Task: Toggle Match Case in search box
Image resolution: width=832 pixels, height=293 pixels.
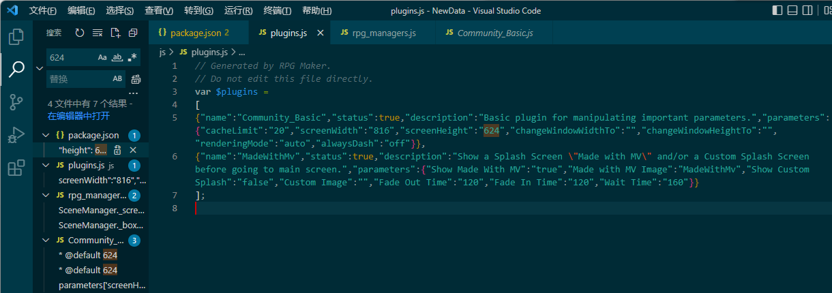Action: pos(102,57)
